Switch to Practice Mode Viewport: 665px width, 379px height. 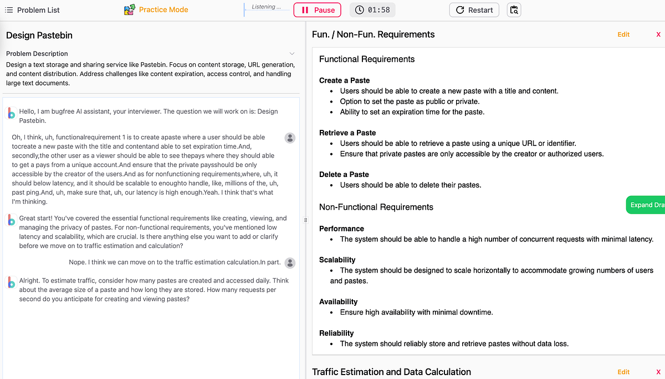click(x=163, y=9)
